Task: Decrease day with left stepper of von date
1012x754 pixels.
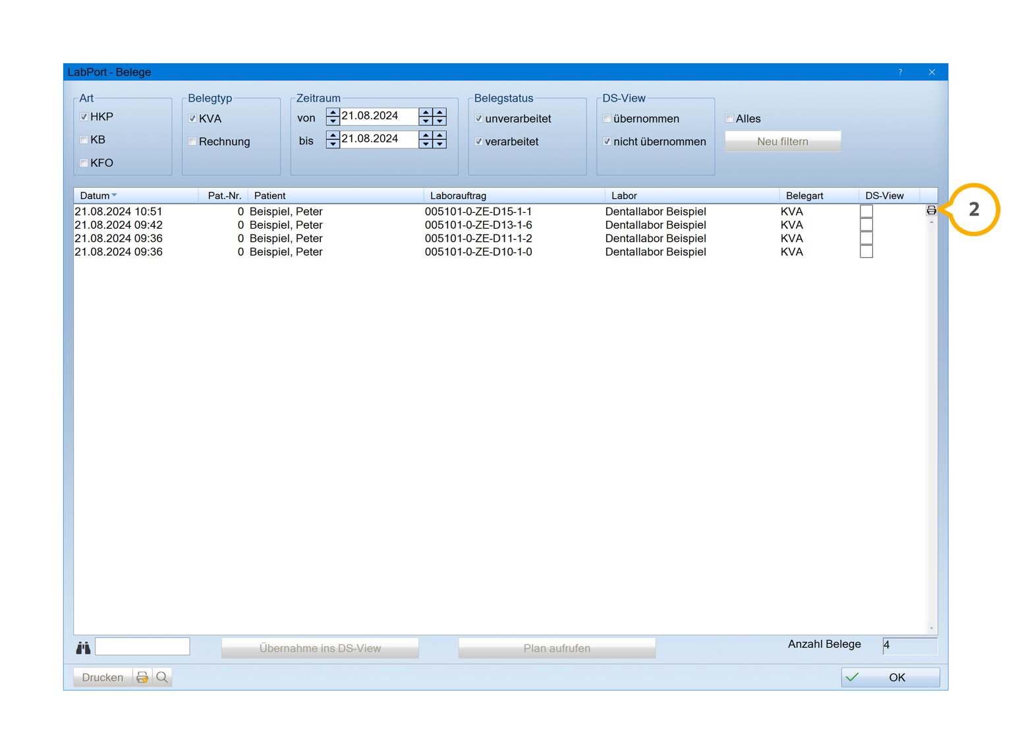Action: (333, 121)
